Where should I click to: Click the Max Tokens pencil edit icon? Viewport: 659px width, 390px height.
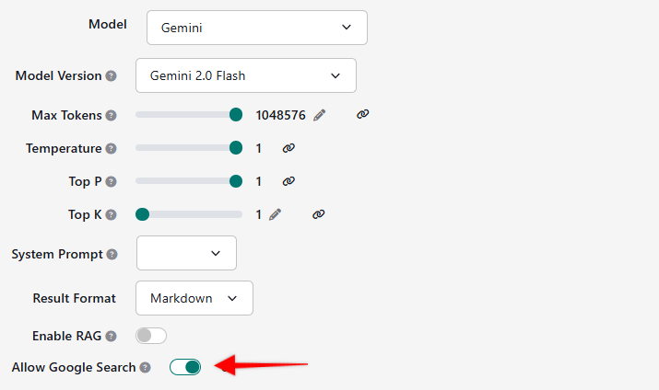coord(320,115)
